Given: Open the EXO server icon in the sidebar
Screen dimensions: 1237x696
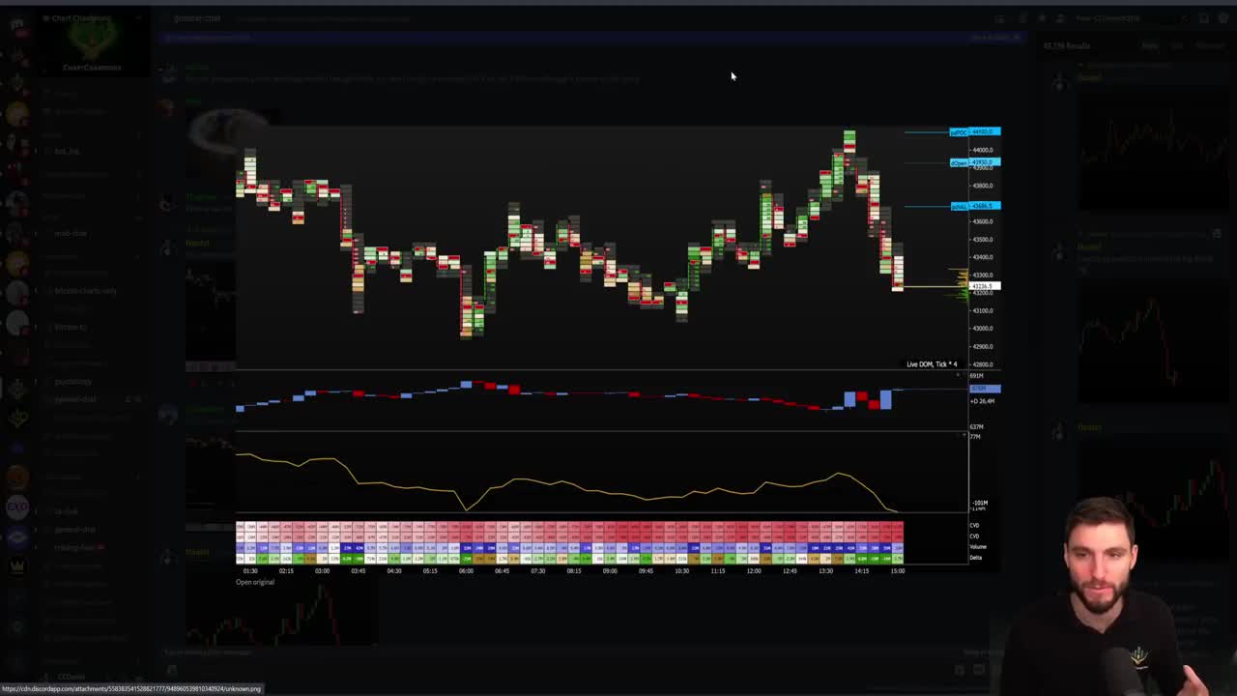Looking at the screenshot, I should point(16,507).
